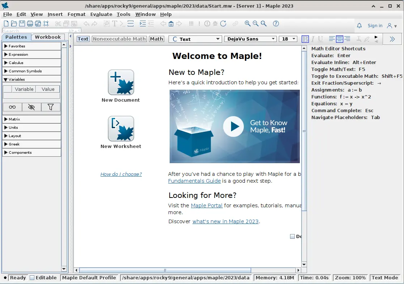Expand the Expression palette
This screenshot has height=284, width=404.
[32, 54]
